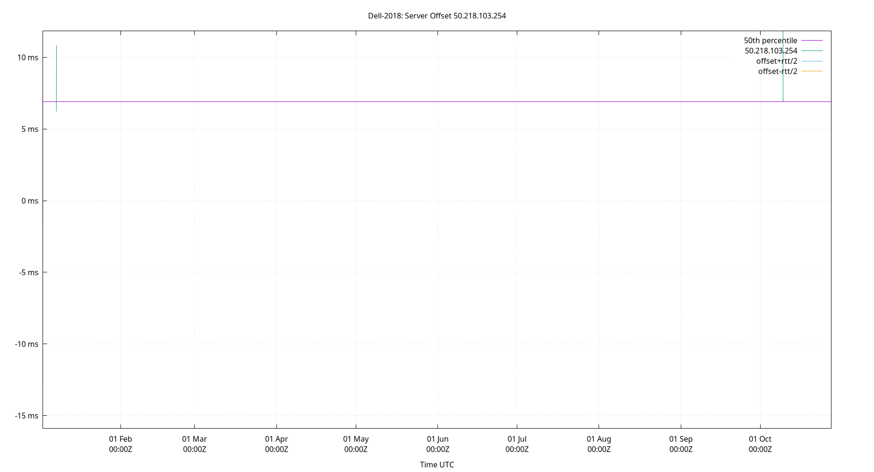874x472 pixels.
Task: Click the 0 ms axis tick label
Action: click(29, 200)
